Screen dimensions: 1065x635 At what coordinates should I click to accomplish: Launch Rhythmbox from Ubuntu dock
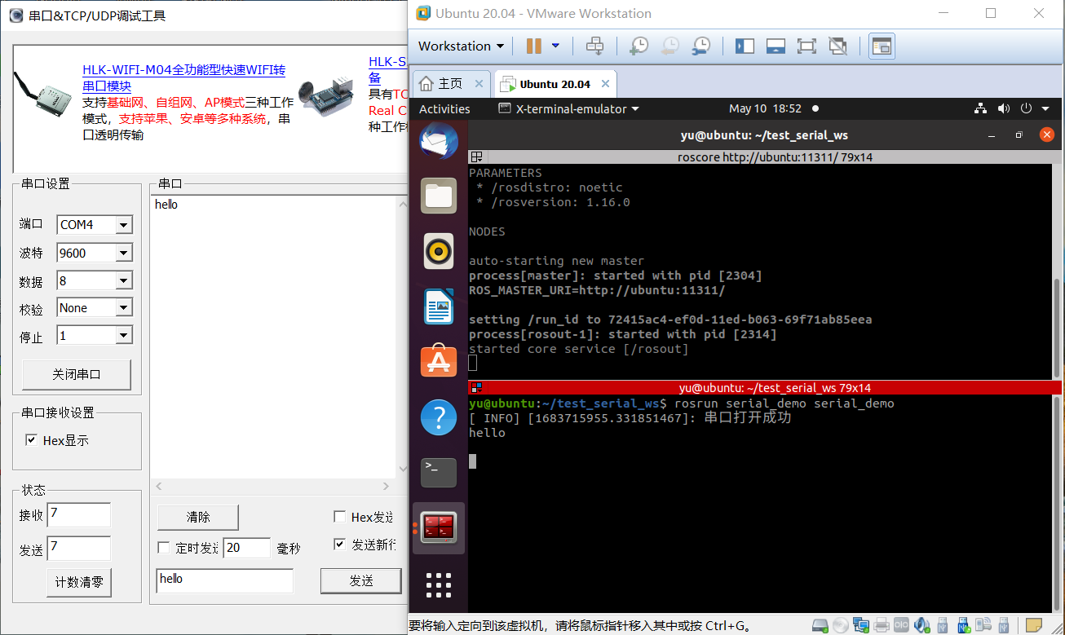(x=439, y=251)
